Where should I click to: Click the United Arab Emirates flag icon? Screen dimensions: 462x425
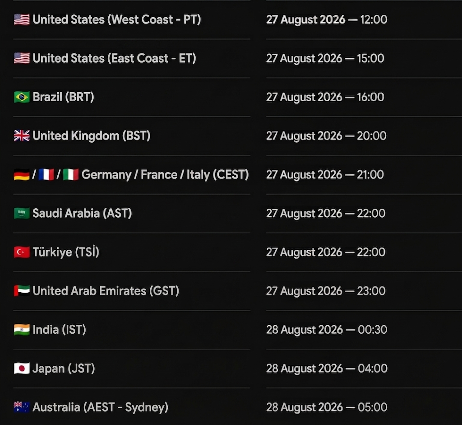tap(22, 291)
